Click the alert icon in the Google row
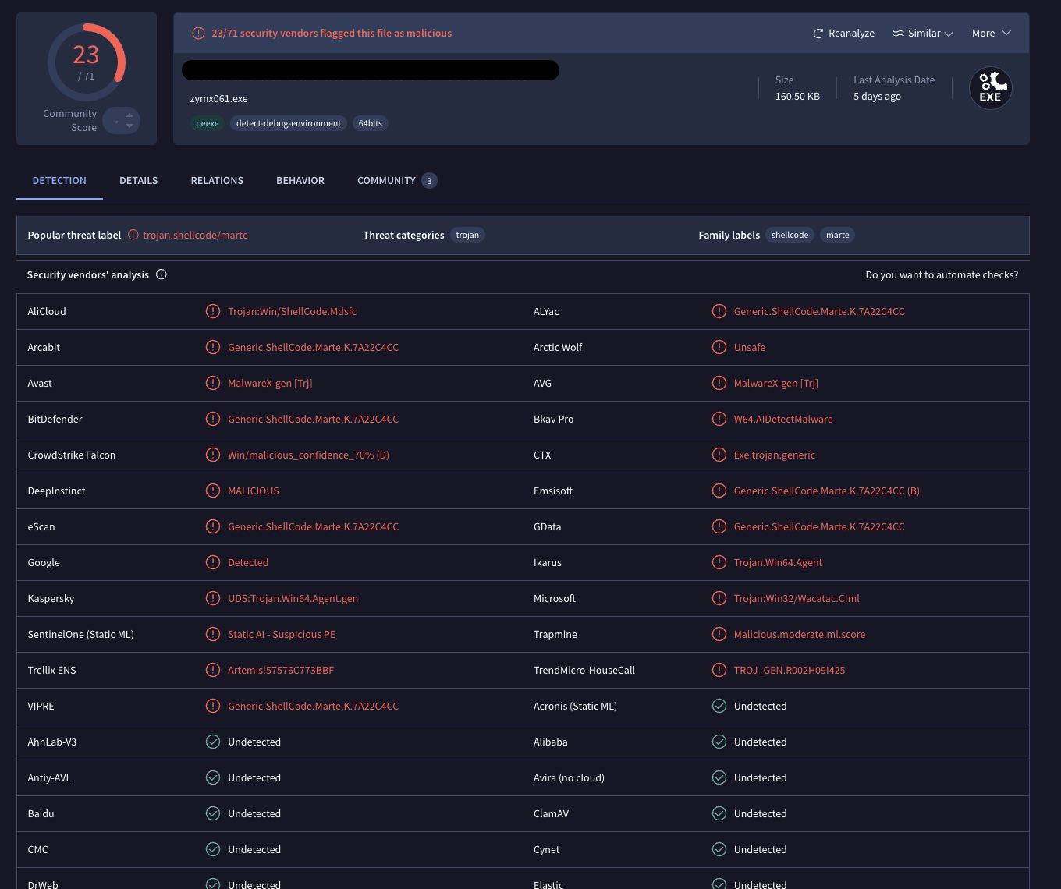This screenshot has width=1061, height=889. tap(213, 562)
